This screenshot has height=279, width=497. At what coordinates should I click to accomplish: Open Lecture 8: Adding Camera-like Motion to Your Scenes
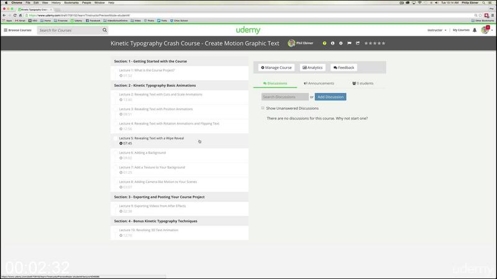coord(180,184)
